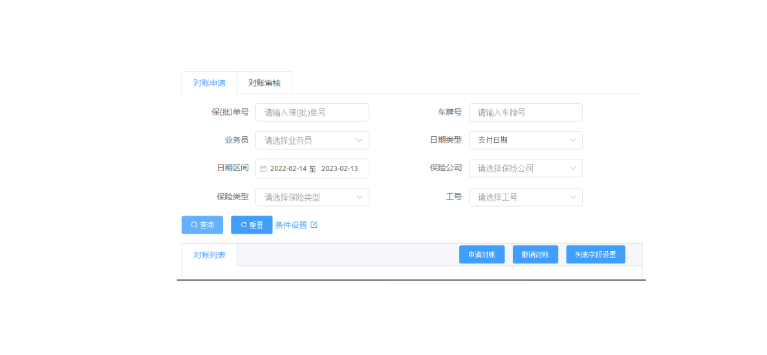Select start date 2022-02-14
Screen dimensions: 767x355
point(288,168)
